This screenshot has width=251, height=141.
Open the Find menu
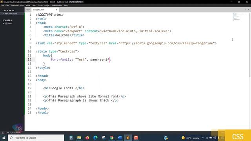click(22, 5)
